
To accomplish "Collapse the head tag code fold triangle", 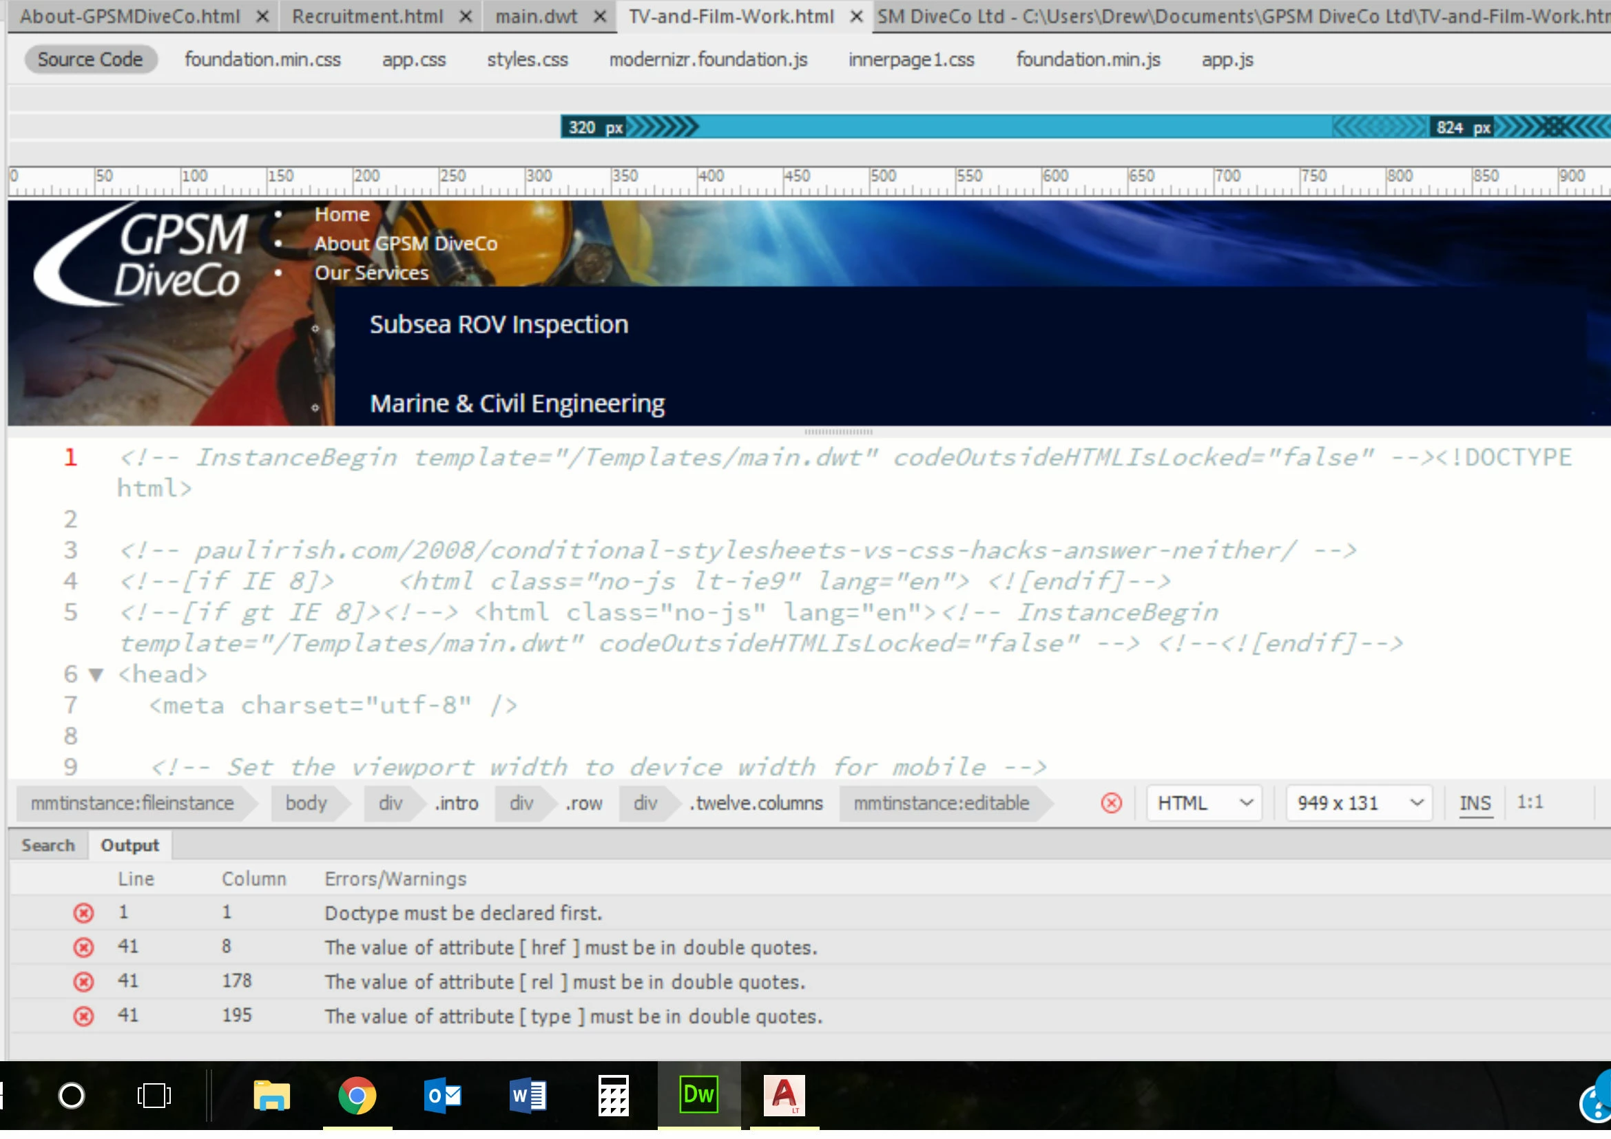I will pyautogui.click(x=96, y=676).
